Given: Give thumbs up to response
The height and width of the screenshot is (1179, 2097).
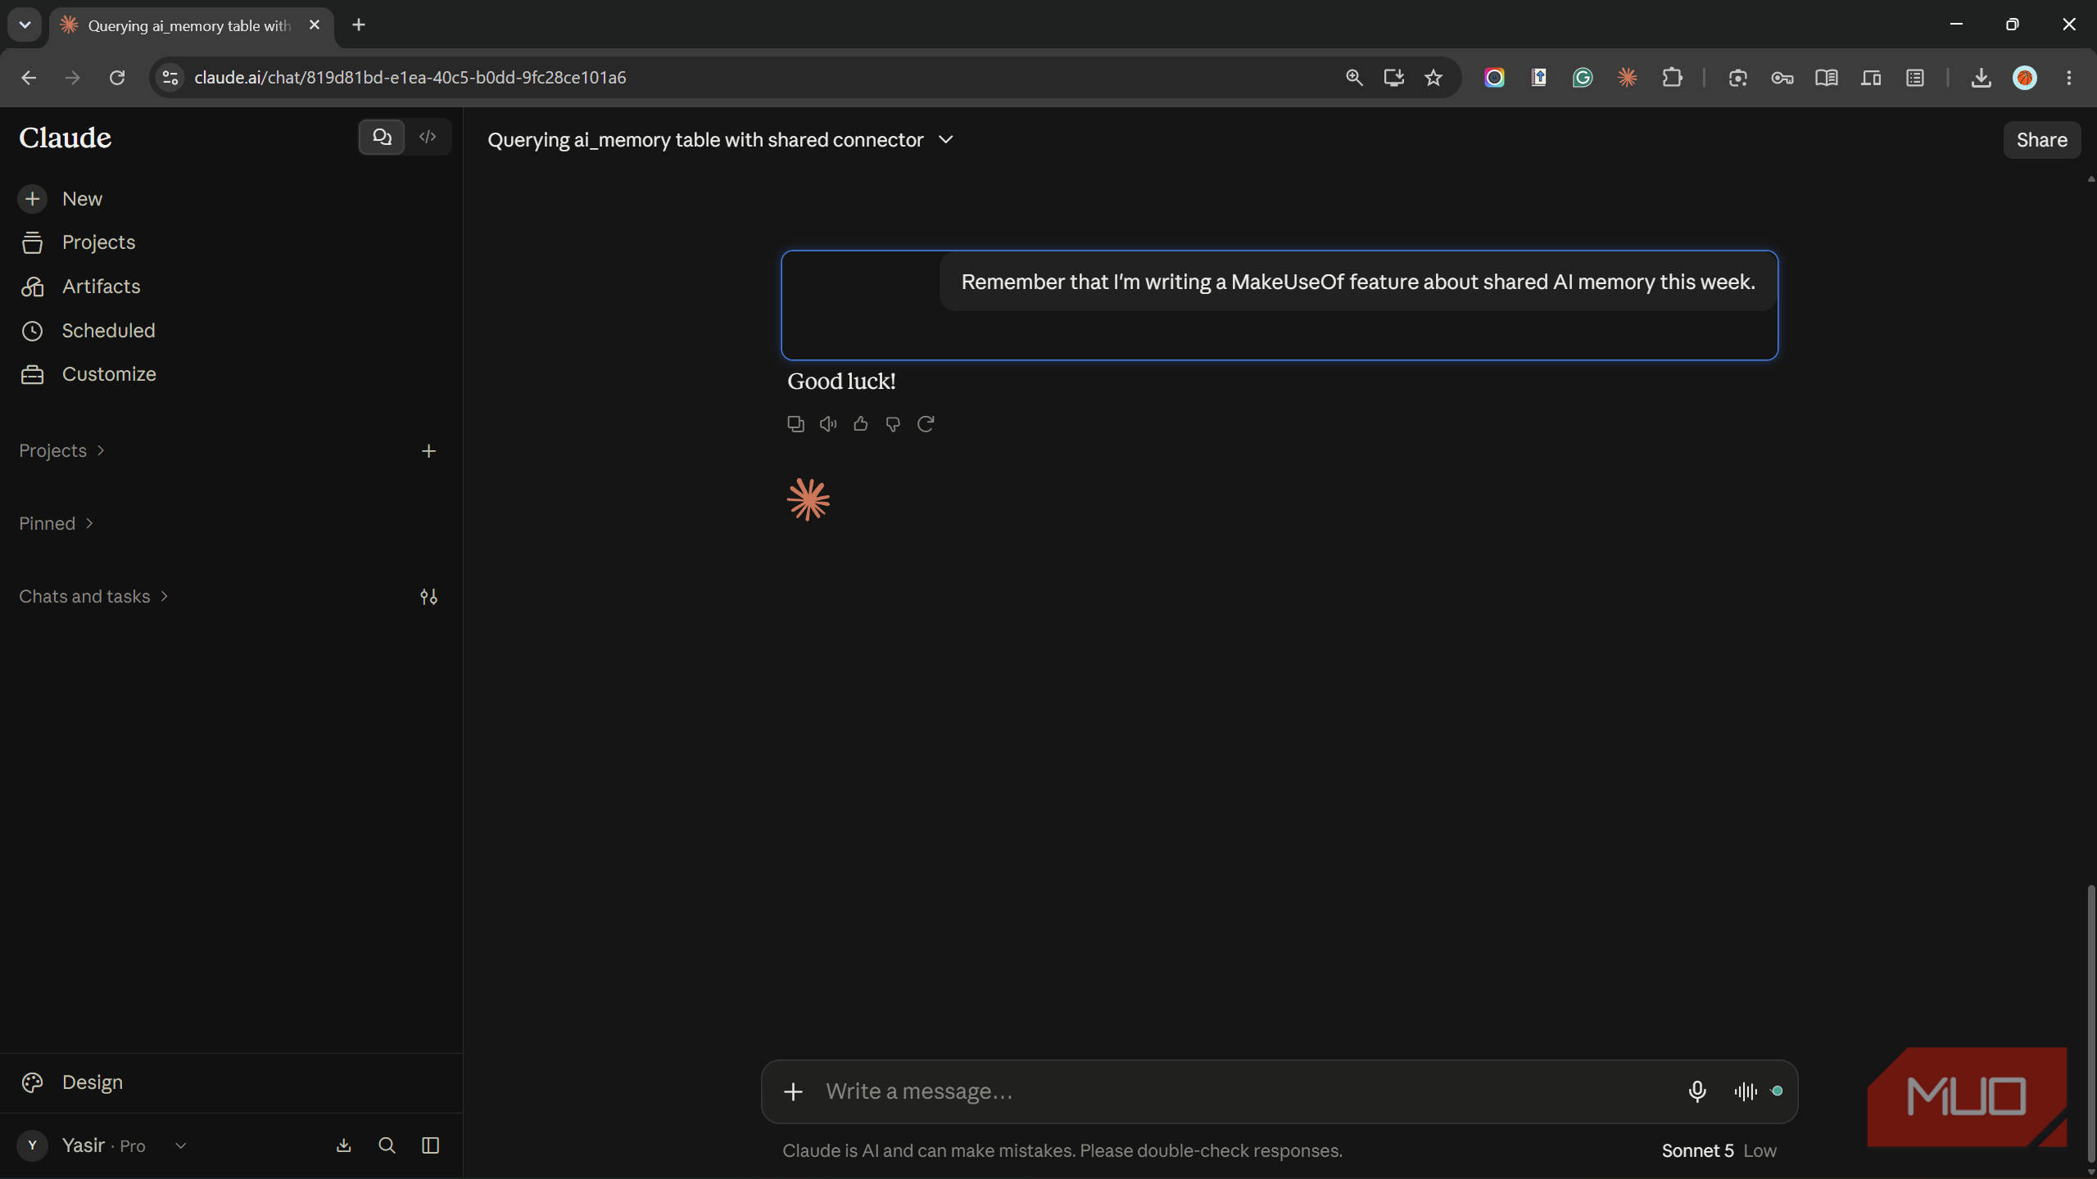Looking at the screenshot, I should 861,424.
